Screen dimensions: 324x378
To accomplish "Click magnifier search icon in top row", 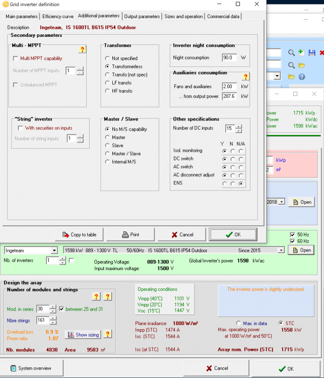I will point(291,52).
